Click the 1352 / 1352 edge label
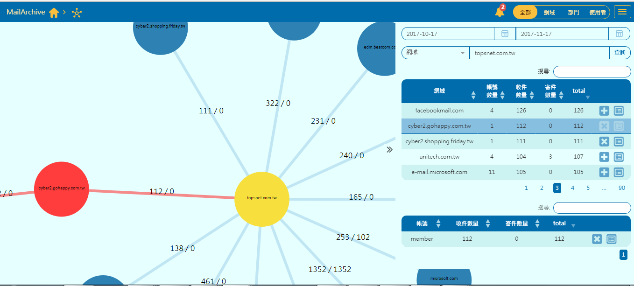The image size is (634, 286). point(330,269)
